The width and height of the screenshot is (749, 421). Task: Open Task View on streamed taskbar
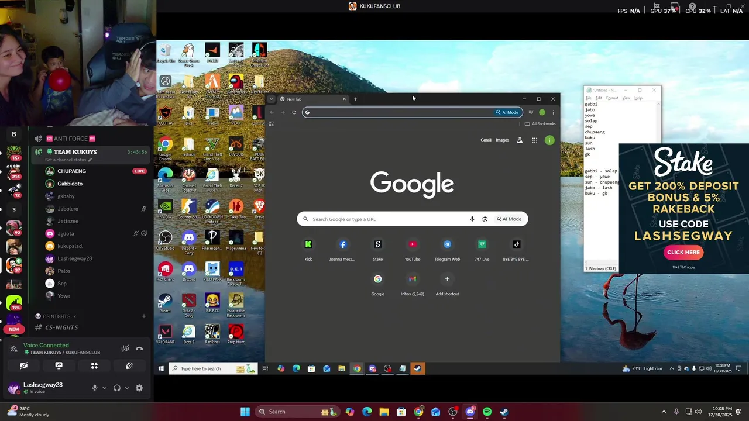265,368
